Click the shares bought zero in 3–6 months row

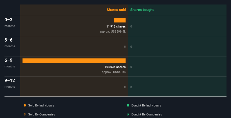[x=131, y=47]
